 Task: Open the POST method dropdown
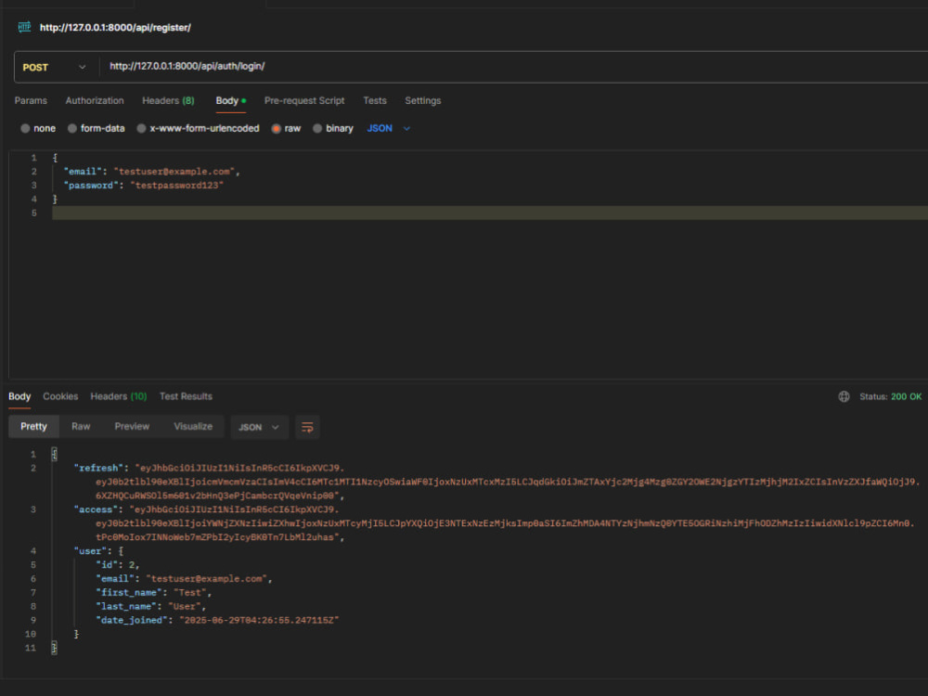[55, 67]
